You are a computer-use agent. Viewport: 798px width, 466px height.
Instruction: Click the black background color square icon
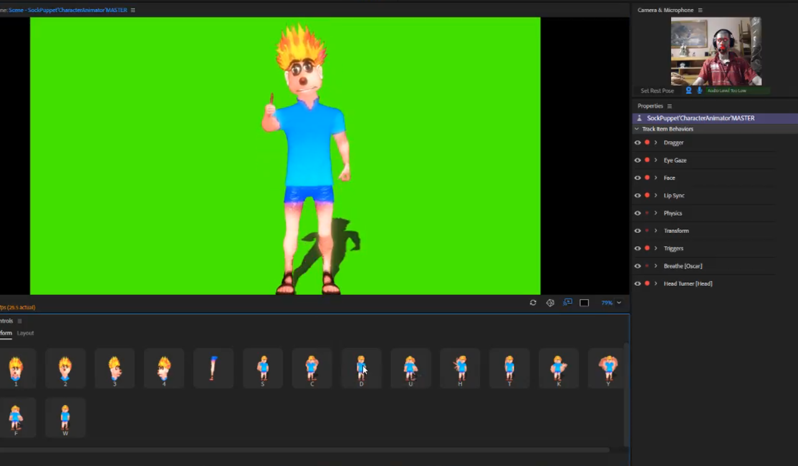[584, 303]
